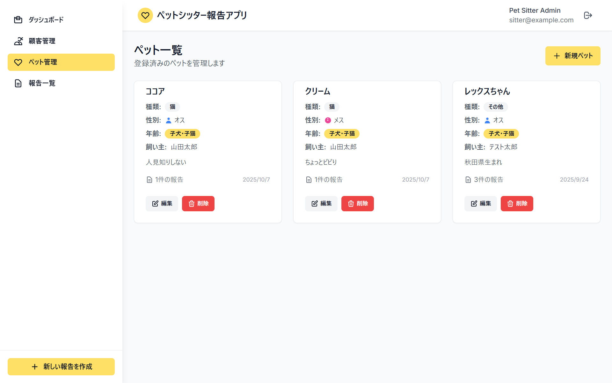Click the logout icon in the header
The width and height of the screenshot is (612, 383).
pyautogui.click(x=588, y=15)
